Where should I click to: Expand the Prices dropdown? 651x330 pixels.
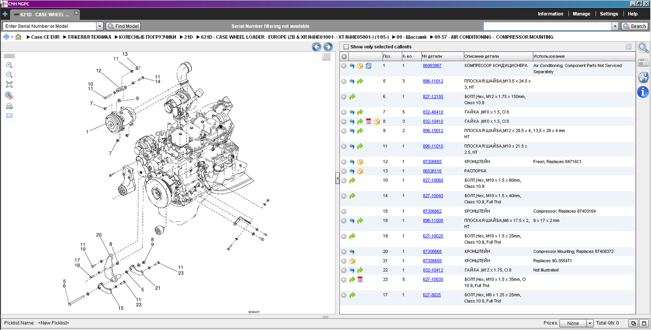click(x=590, y=323)
